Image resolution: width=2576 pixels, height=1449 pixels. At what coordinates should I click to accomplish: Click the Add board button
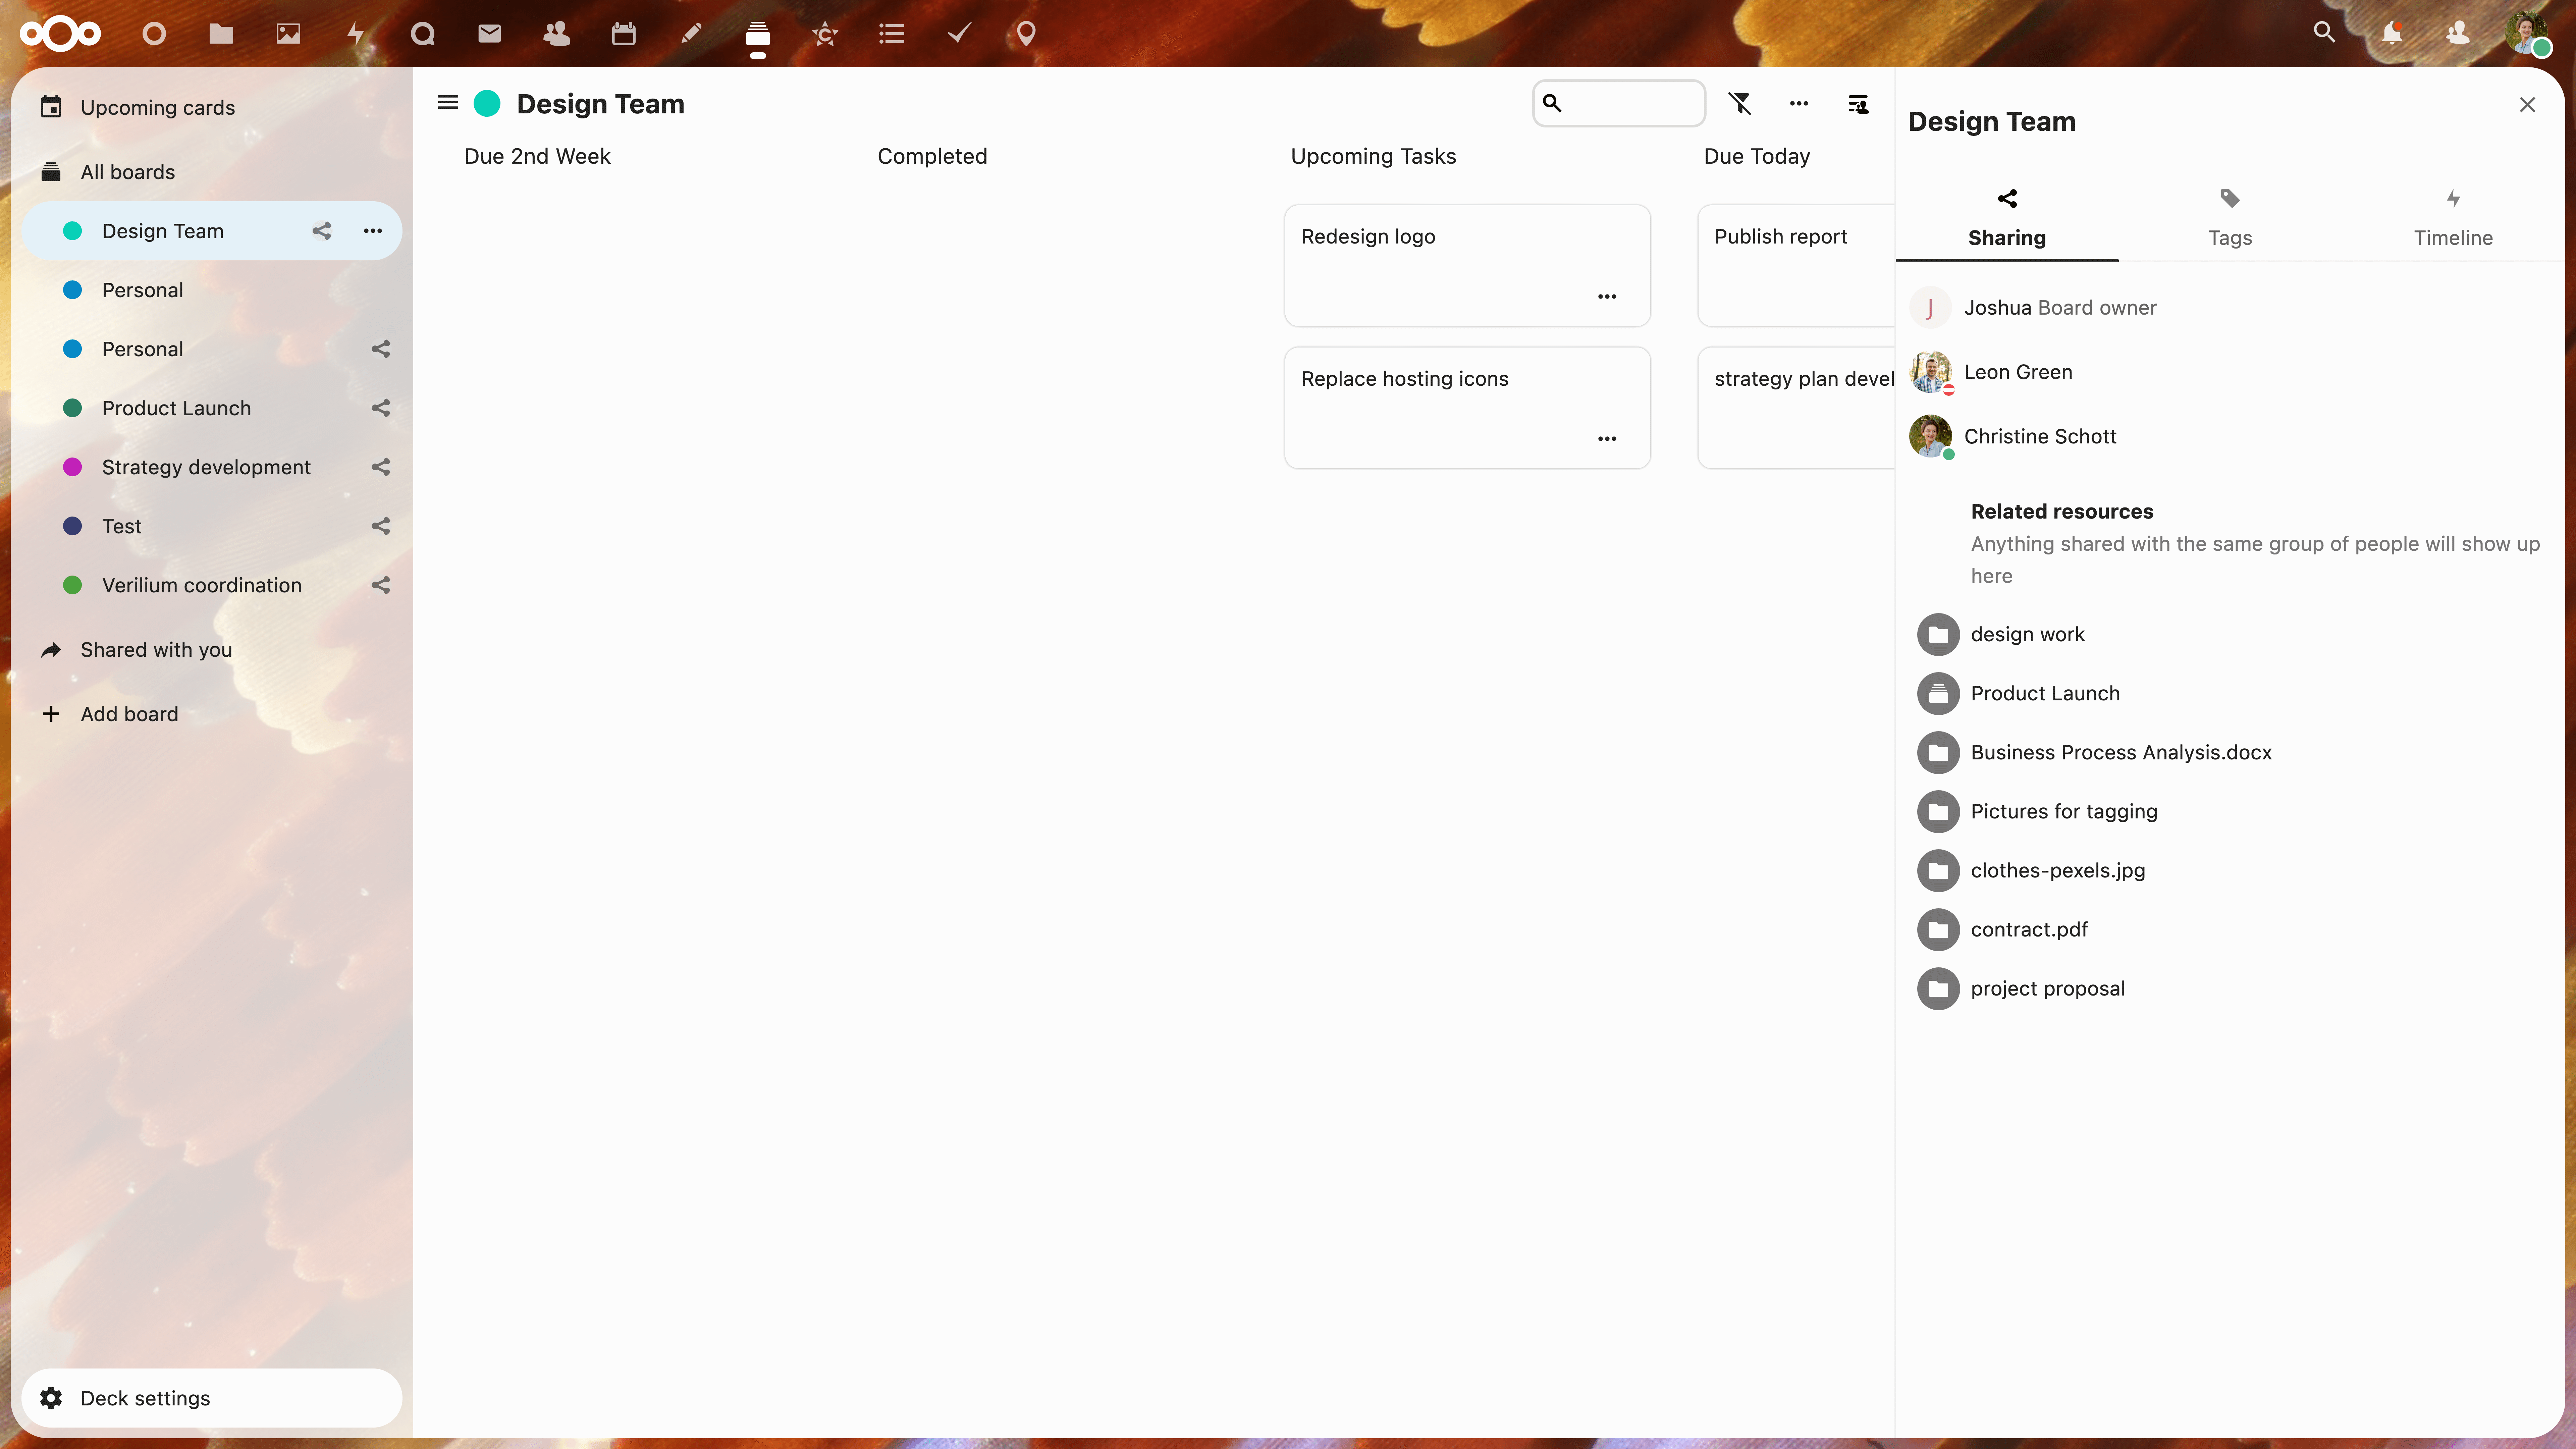212,714
